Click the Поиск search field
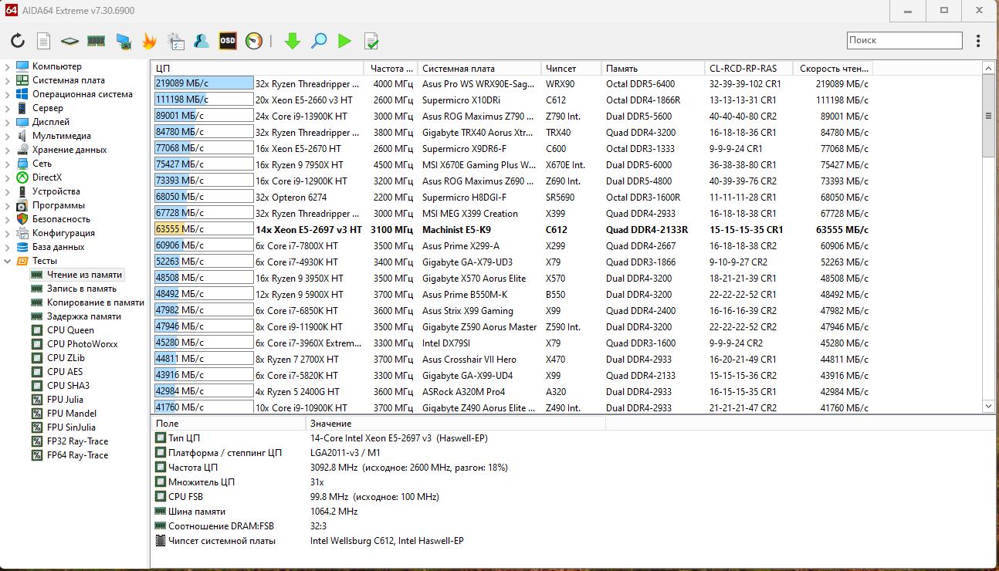999x571 pixels. click(905, 40)
